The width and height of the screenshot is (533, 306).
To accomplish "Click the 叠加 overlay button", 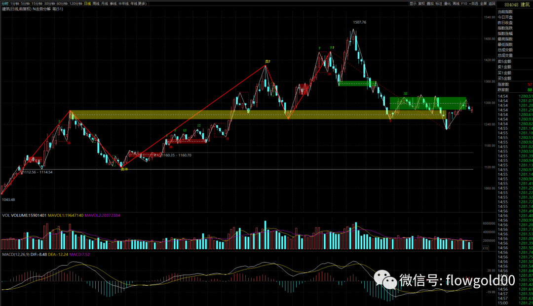I will coord(430,3).
